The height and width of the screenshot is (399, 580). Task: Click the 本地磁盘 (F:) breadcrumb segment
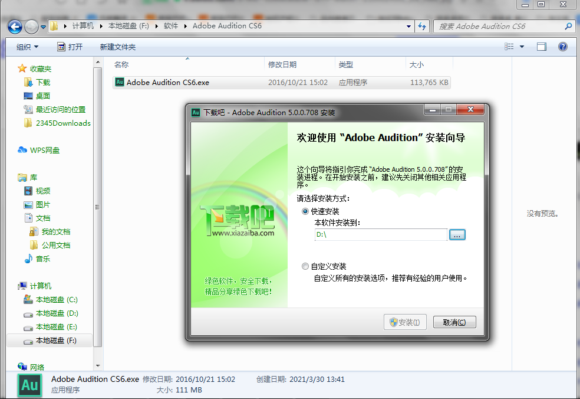(128, 26)
